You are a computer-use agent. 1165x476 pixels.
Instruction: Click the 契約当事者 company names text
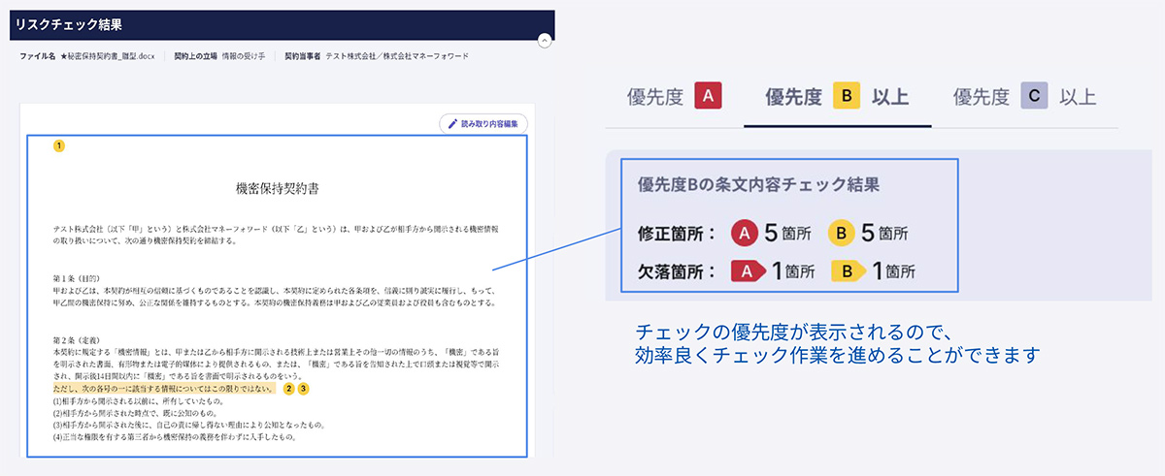click(396, 56)
